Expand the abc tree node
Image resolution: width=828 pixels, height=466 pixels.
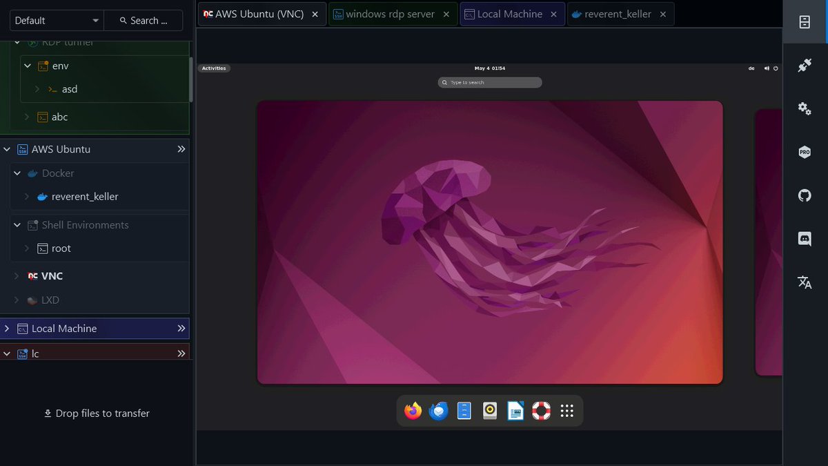(x=27, y=117)
